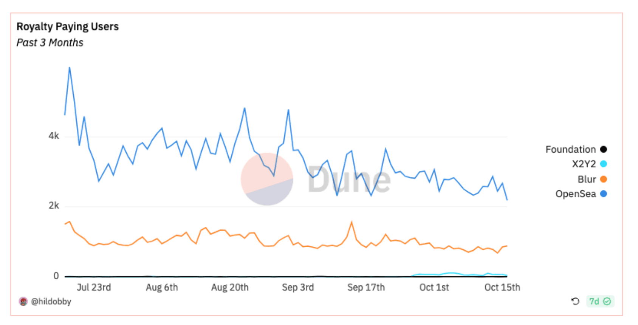638x325 pixels.
Task: Click the hildobby author avatar
Action: 23,301
